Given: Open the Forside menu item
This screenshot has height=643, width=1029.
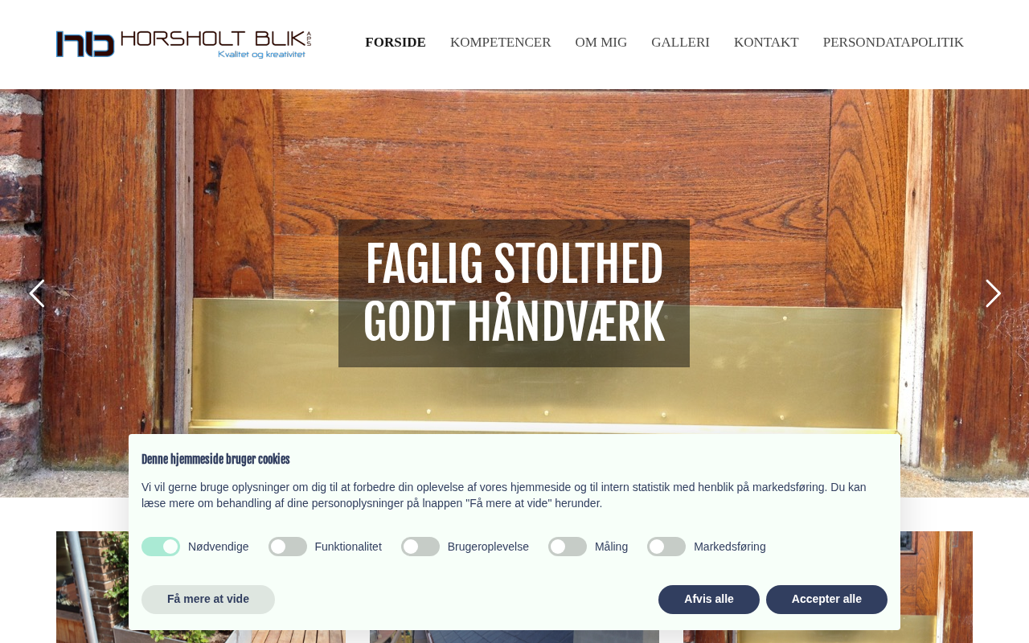Looking at the screenshot, I should pyautogui.click(x=396, y=43).
